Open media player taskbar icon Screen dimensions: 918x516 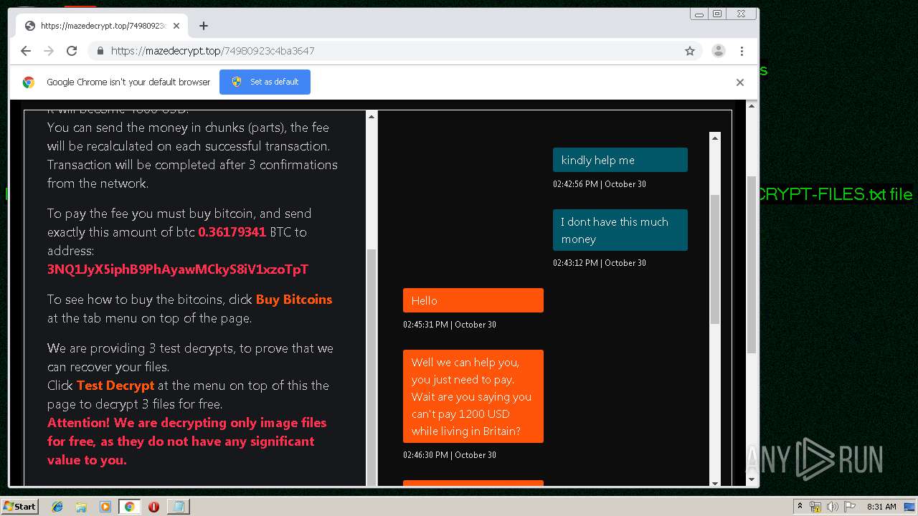point(105,507)
